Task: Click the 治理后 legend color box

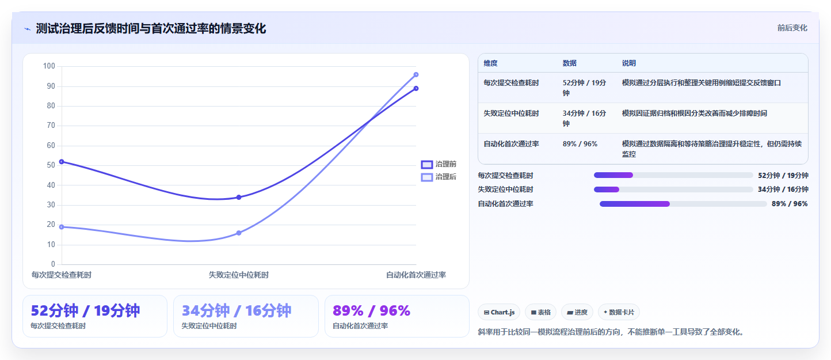Action: [x=427, y=177]
